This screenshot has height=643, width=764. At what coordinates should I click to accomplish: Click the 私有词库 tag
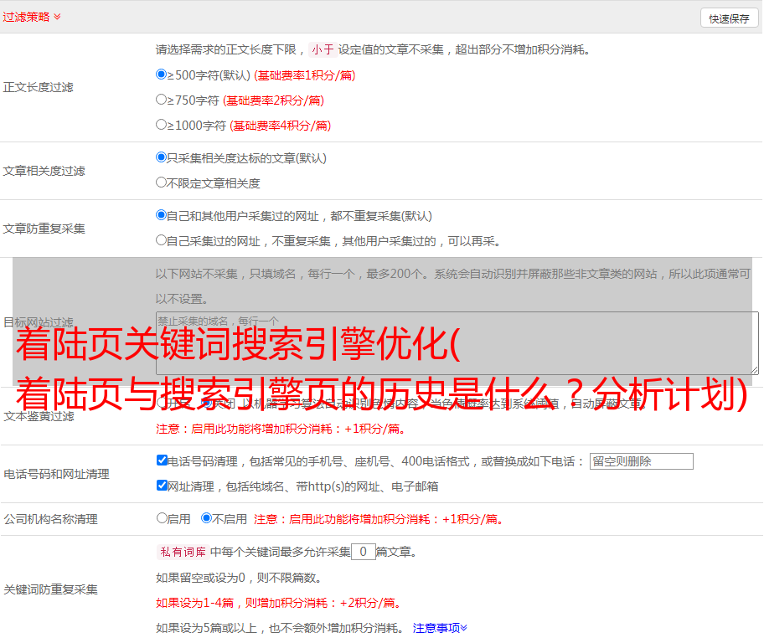tap(183, 552)
